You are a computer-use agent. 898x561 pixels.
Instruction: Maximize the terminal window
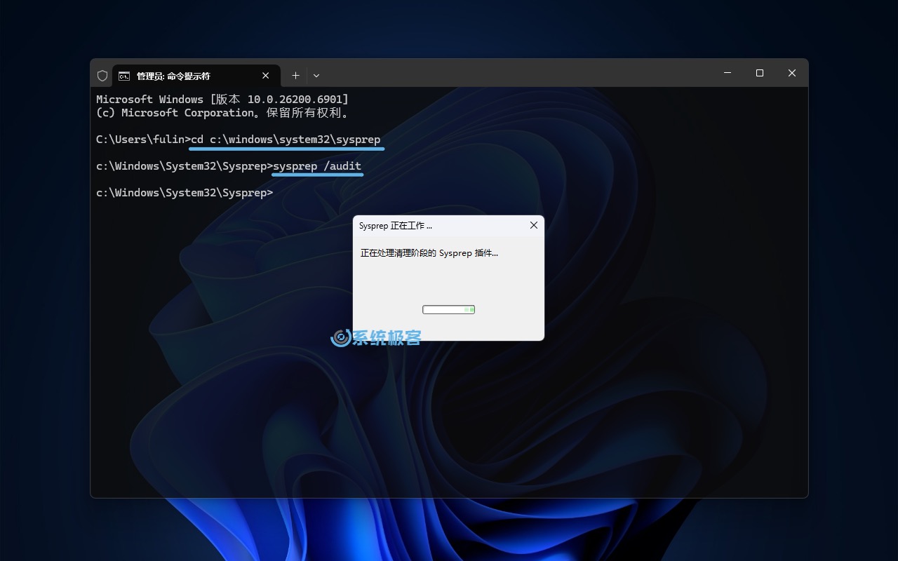pos(759,73)
